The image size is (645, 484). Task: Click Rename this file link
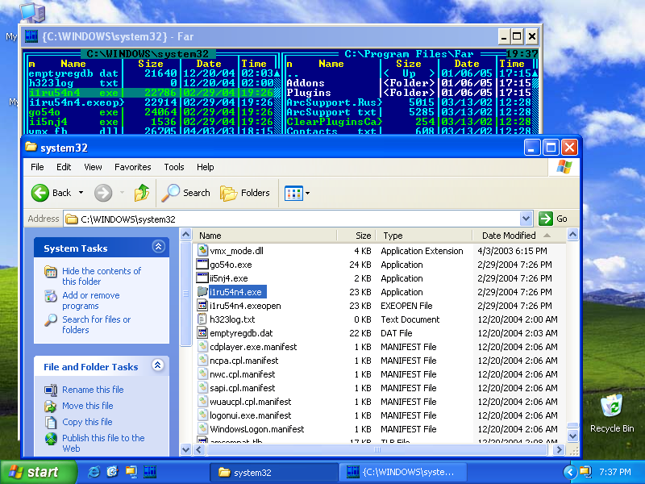pyautogui.click(x=93, y=390)
